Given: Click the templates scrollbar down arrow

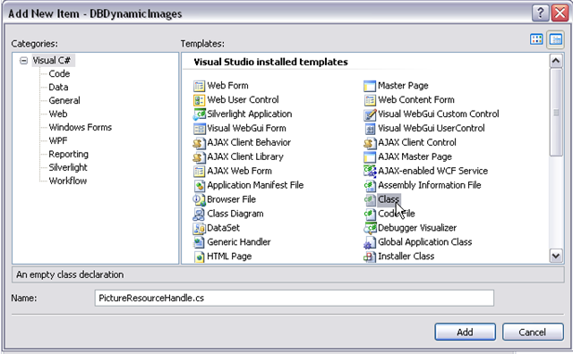Looking at the screenshot, I should click(x=556, y=256).
